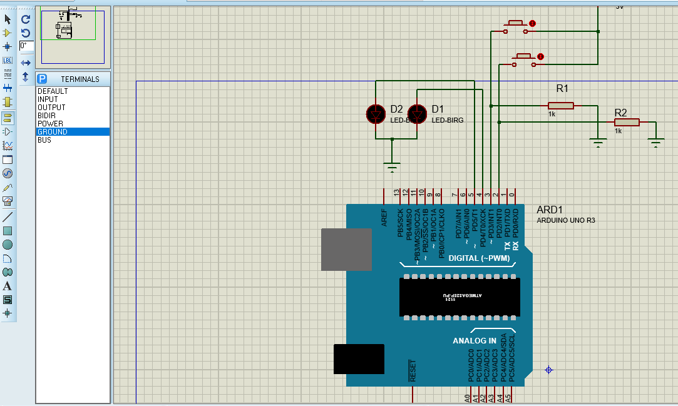678x406 pixels.
Task: Click LED D1 in schematic
Action: pos(418,114)
